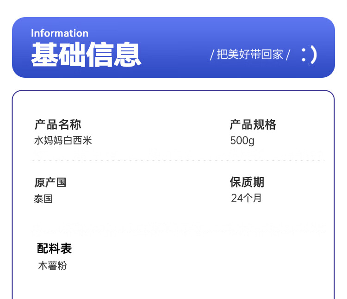347x299 pixels.
Task: Select the 配料表 label
Action: [55, 249]
